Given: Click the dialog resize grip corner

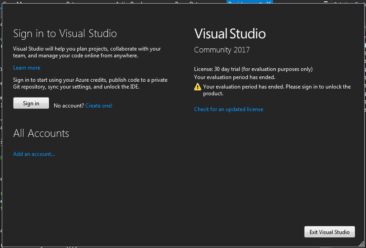Looking at the screenshot, I should [x=361, y=244].
